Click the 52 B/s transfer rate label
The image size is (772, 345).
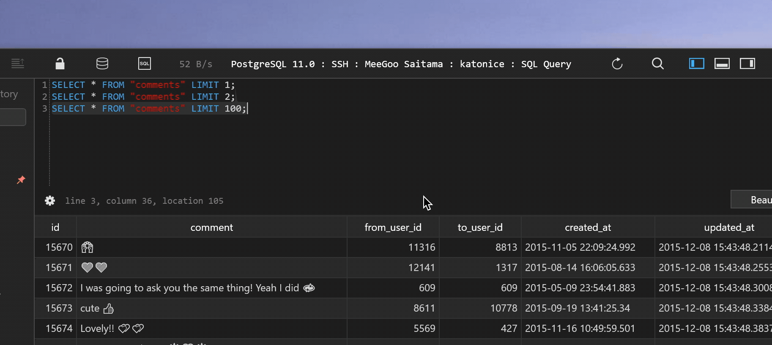point(196,64)
